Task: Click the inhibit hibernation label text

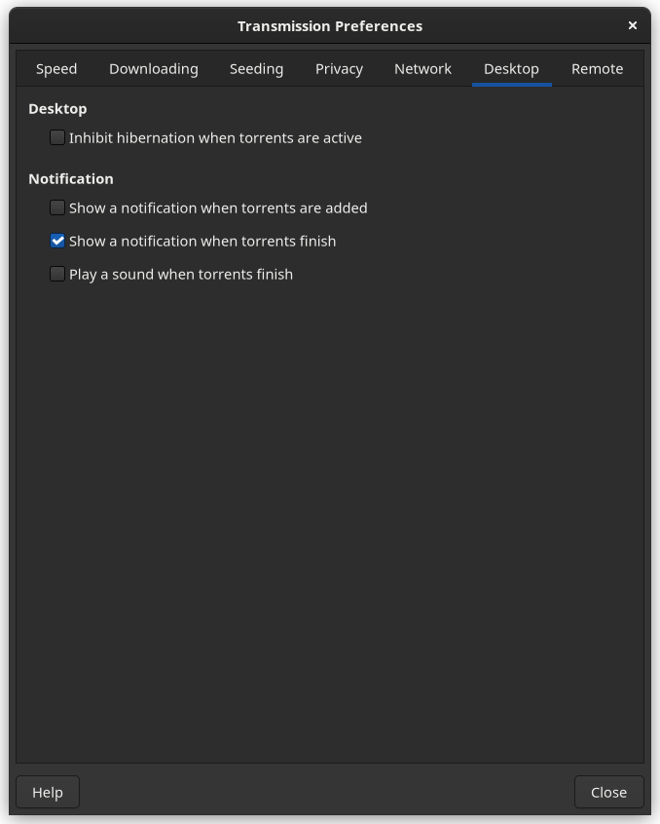Action: [x=215, y=137]
